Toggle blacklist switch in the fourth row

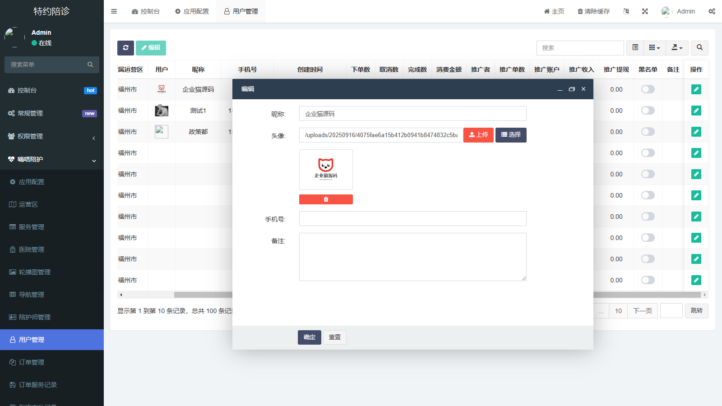(648, 153)
